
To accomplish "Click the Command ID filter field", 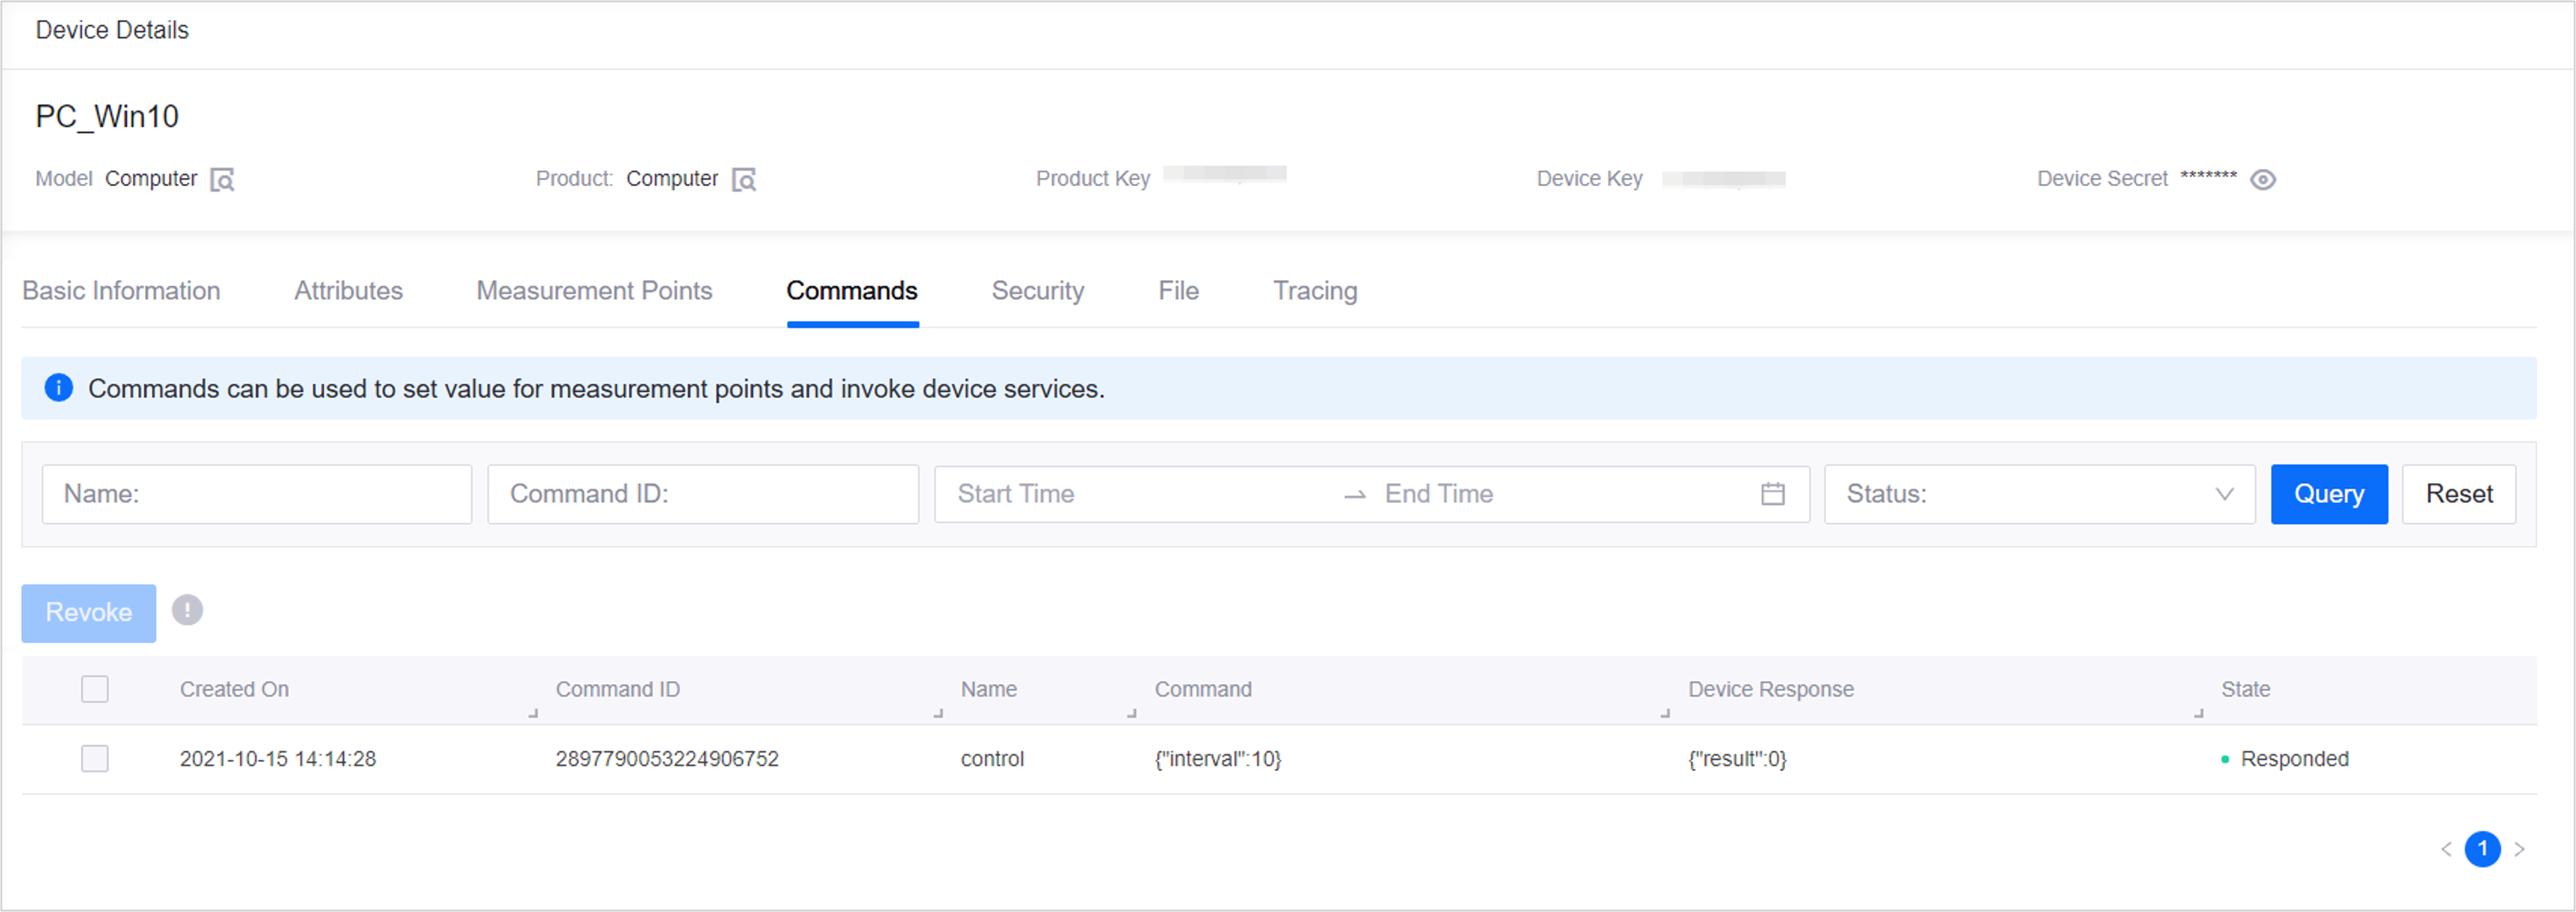I will pos(703,494).
